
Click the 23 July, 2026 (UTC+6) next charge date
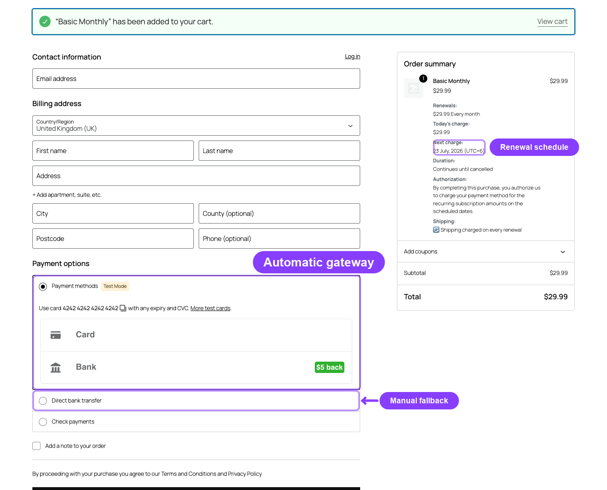458,151
